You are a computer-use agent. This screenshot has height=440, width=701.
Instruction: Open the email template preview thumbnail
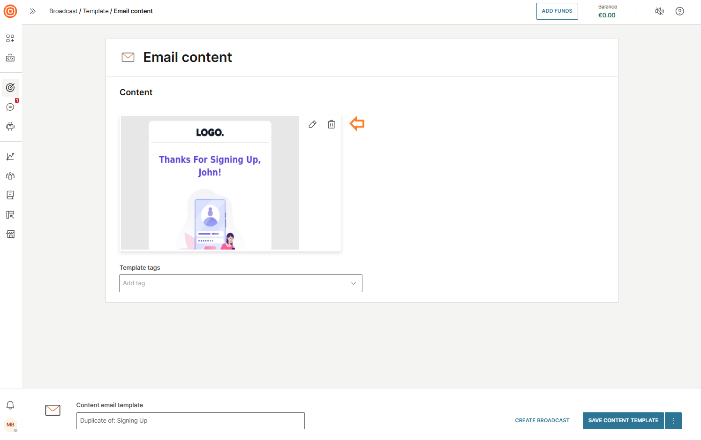[210, 183]
